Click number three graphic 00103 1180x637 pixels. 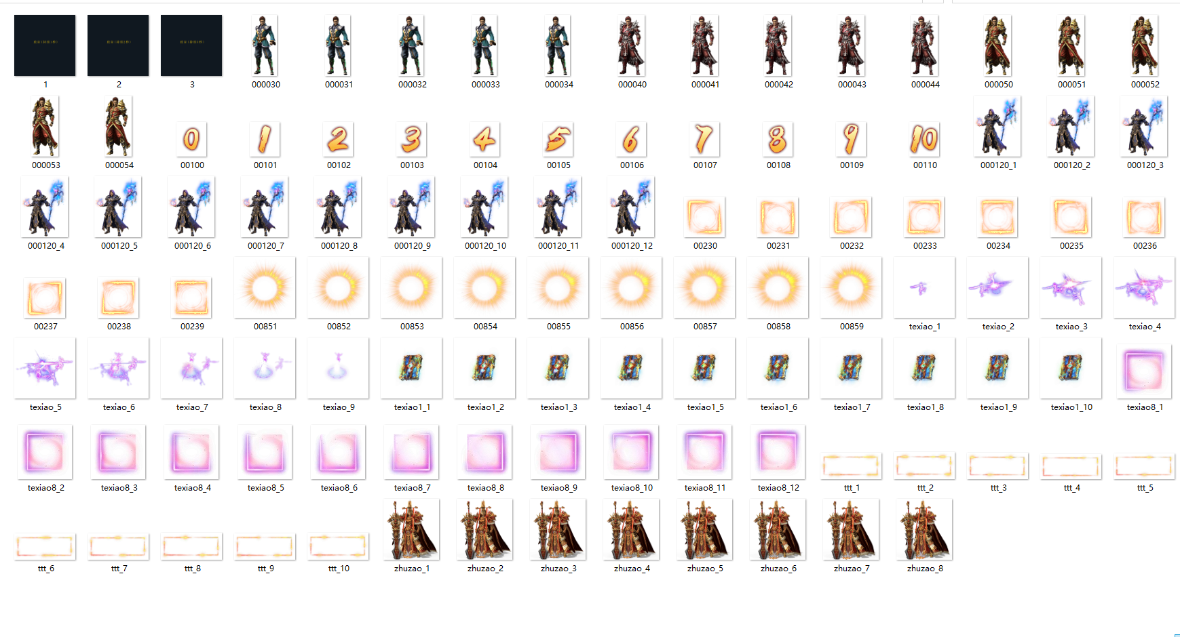pos(411,140)
